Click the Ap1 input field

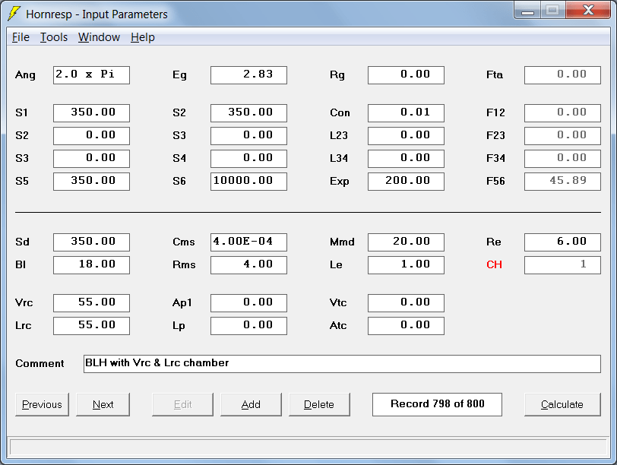248,303
